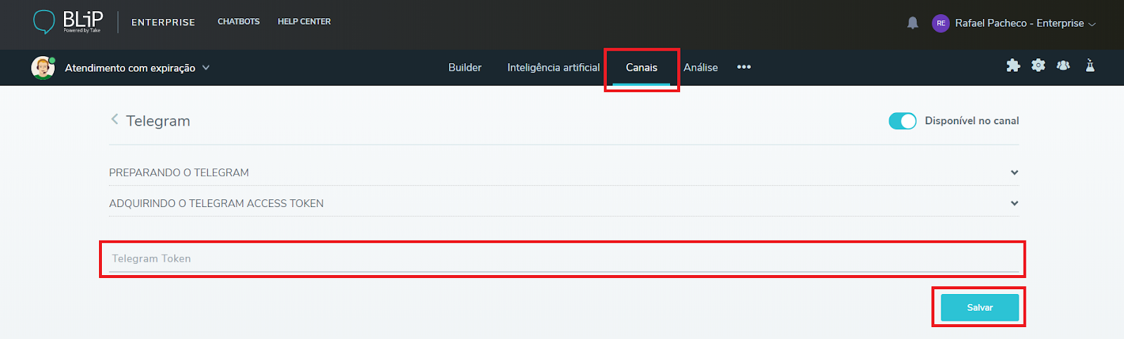Go back using arrow beside Telegram
This screenshot has width=1124, height=339.
[115, 120]
